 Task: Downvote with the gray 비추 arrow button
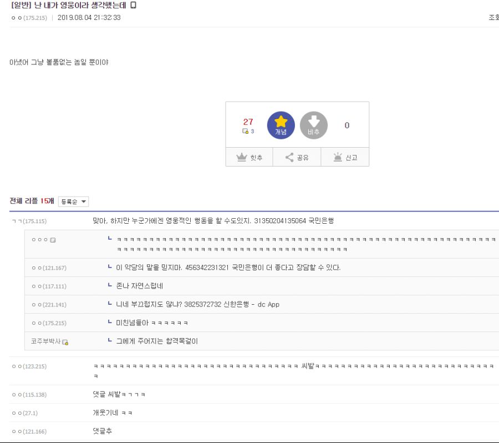[313, 125]
